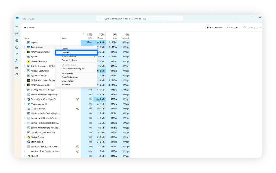
Task: Select the Processes sidebar icon
Action: [x=17, y=34]
